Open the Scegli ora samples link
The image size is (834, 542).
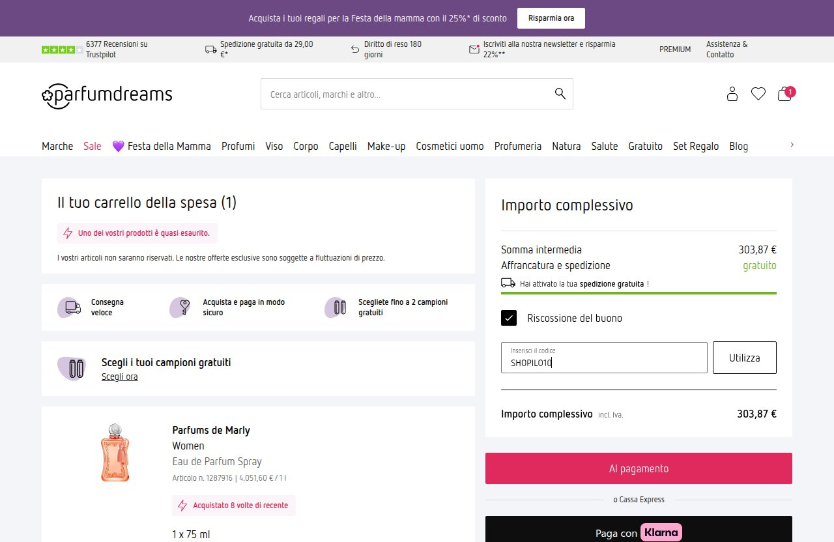pos(119,377)
